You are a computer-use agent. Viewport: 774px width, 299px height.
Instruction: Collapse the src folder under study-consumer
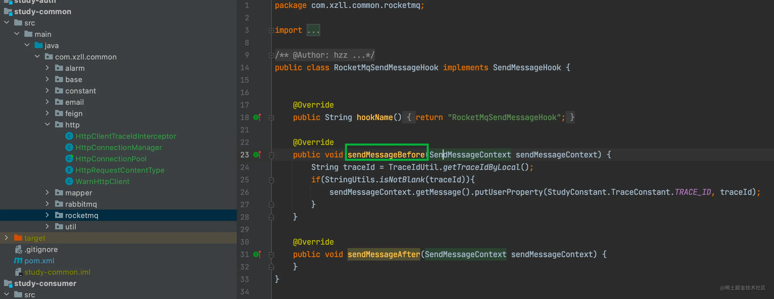click(x=7, y=294)
